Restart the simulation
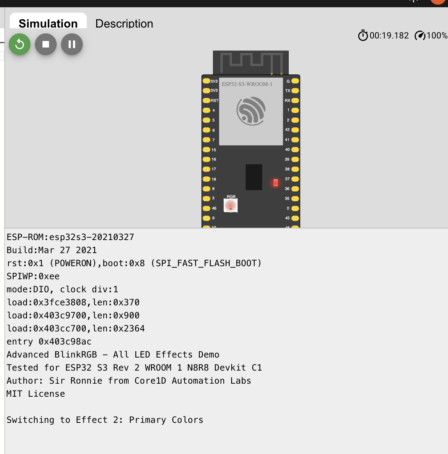This screenshot has height=454, width=448. (x=20, y=44)
